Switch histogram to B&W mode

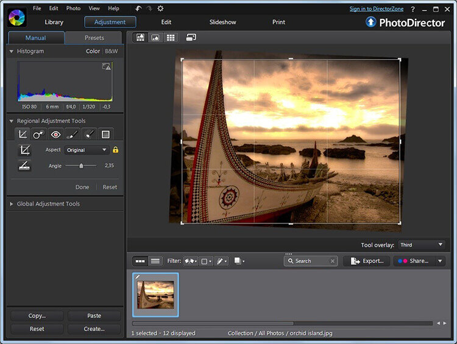point(112,51)
